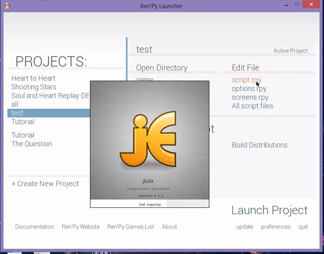The height and width of the screenshot is (254, 324).
Task: Select the Soul and Heart Replay project
Action: pyautogui.click(x=50, y=95)
